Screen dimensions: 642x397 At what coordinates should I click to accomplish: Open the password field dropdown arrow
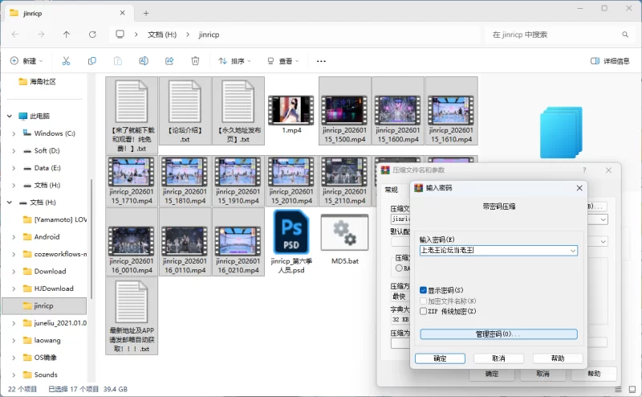point(572,251)
